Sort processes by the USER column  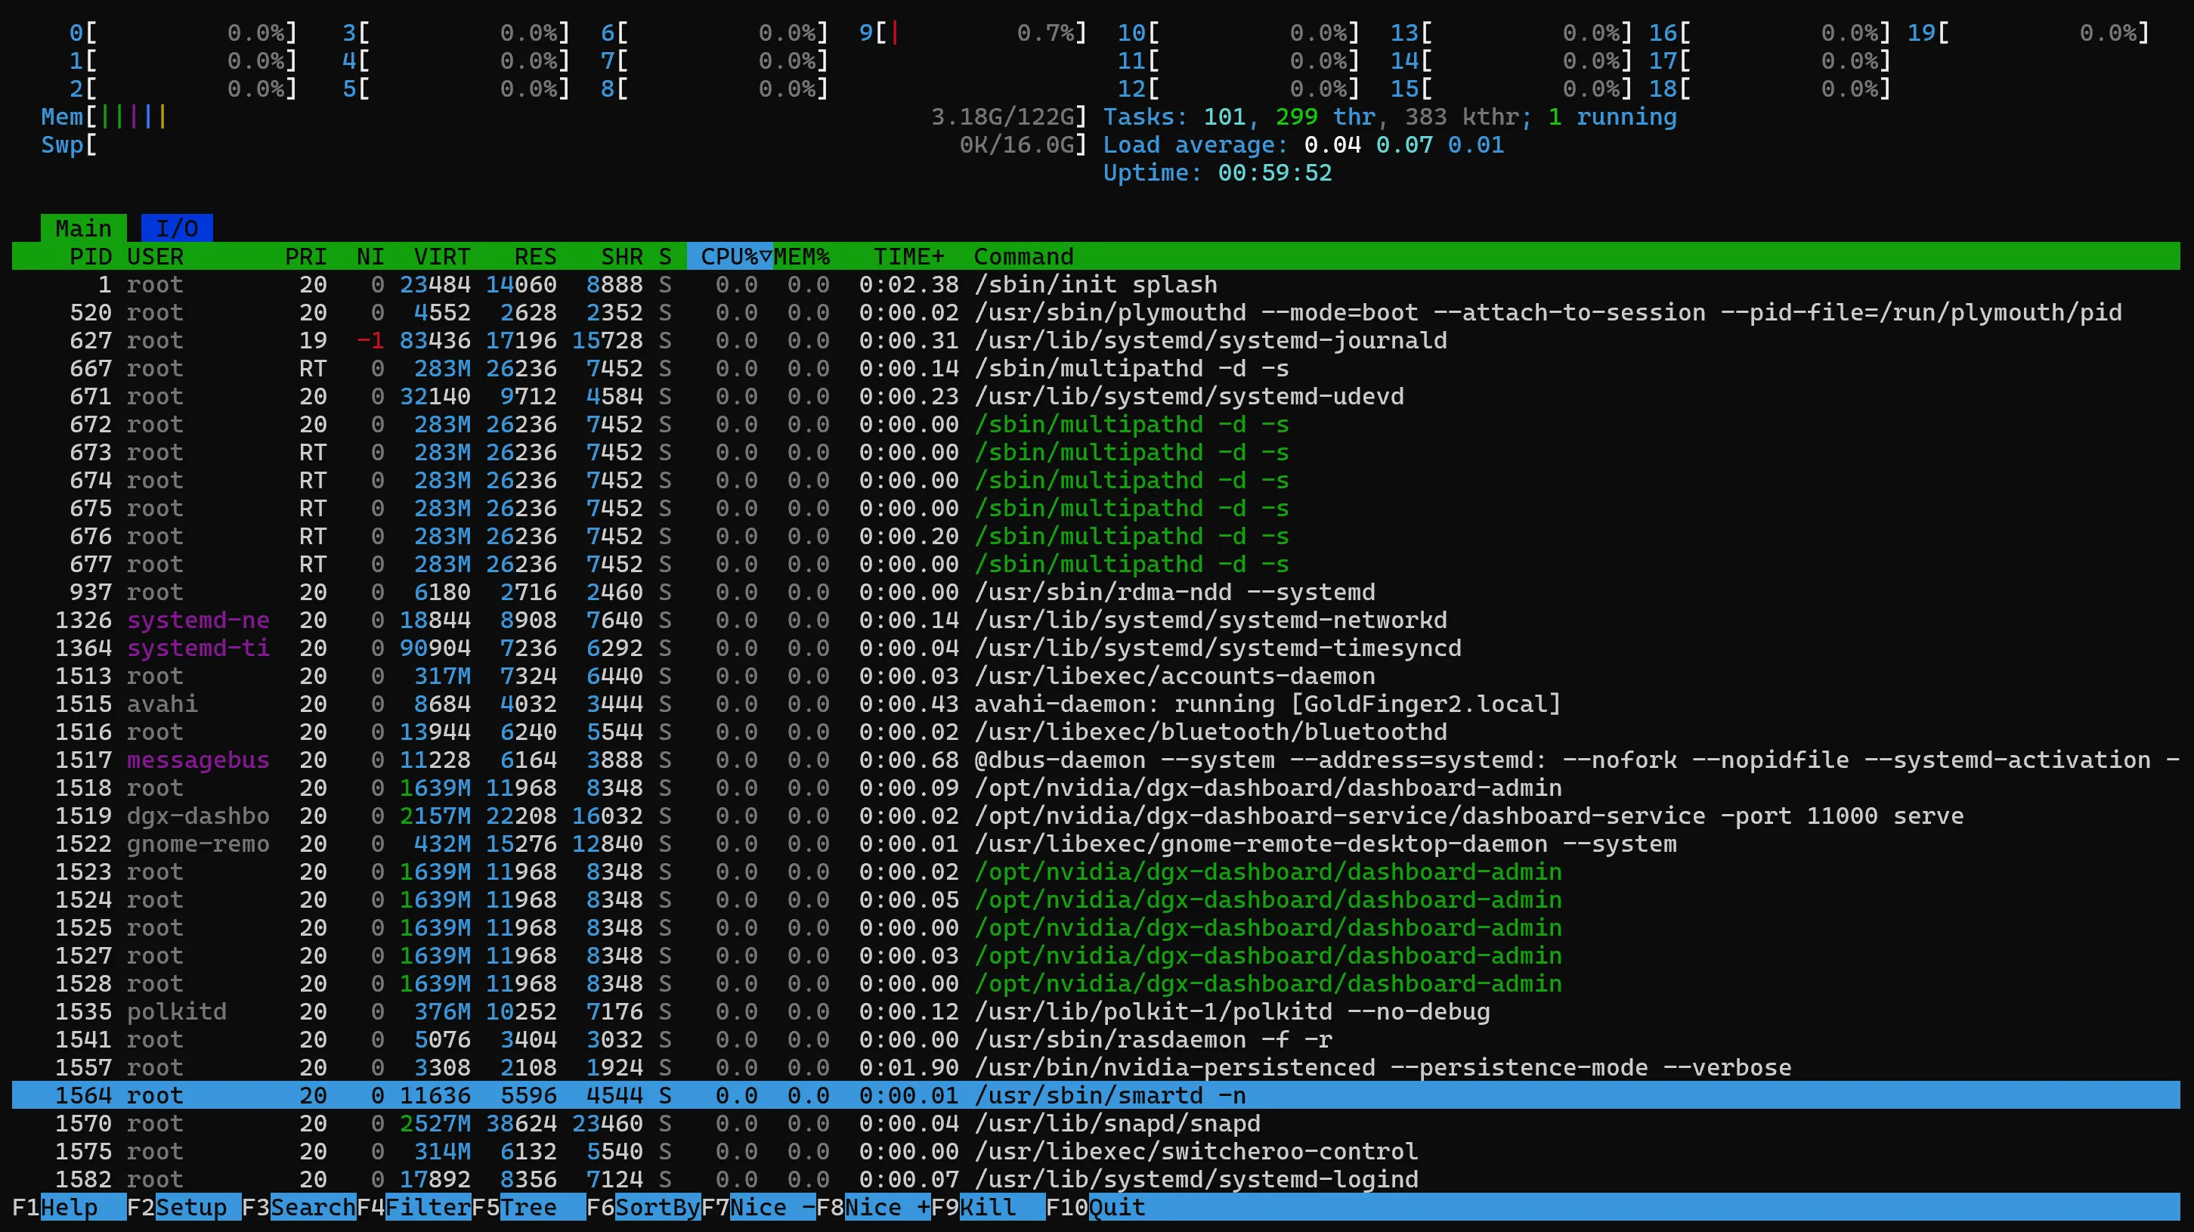(x=156, y=256)
